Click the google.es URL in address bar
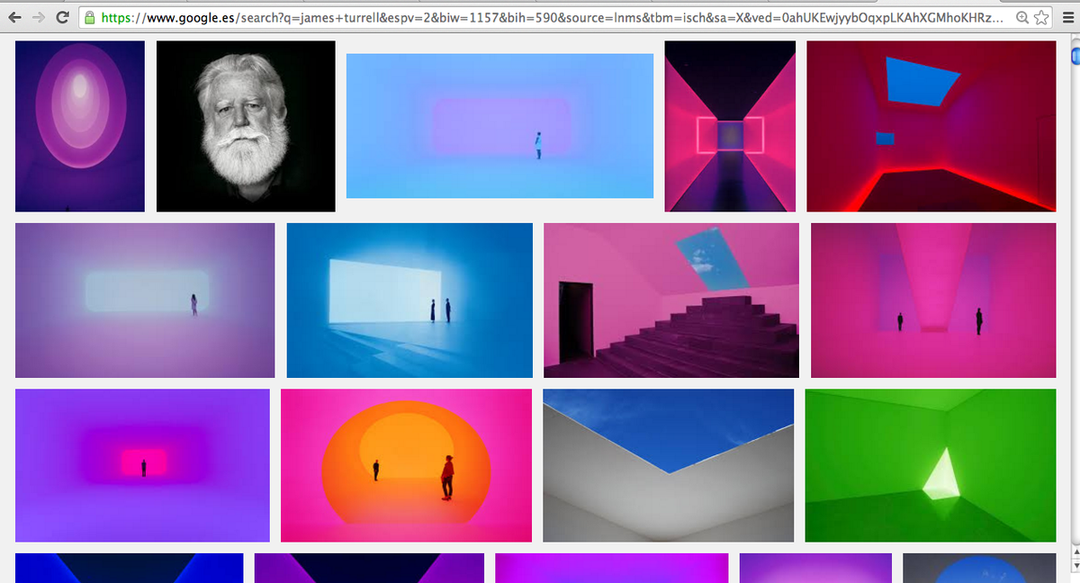 pos(552,17)
